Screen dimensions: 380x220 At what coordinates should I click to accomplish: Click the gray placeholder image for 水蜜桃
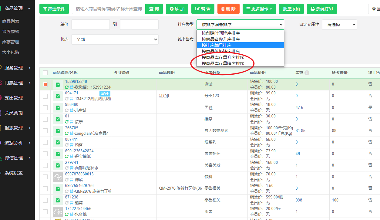(x=58, y=212)
